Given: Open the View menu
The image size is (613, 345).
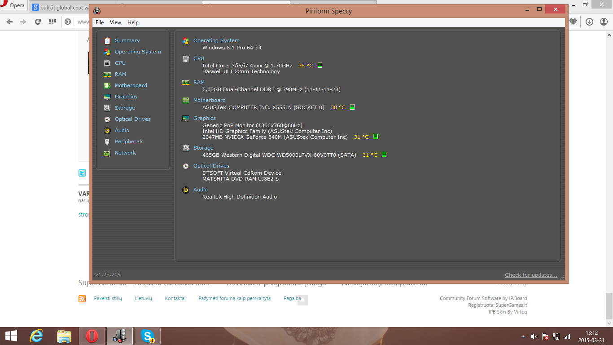Looking at the screenshot, I should pyautogui.click(x=115, y=22).
